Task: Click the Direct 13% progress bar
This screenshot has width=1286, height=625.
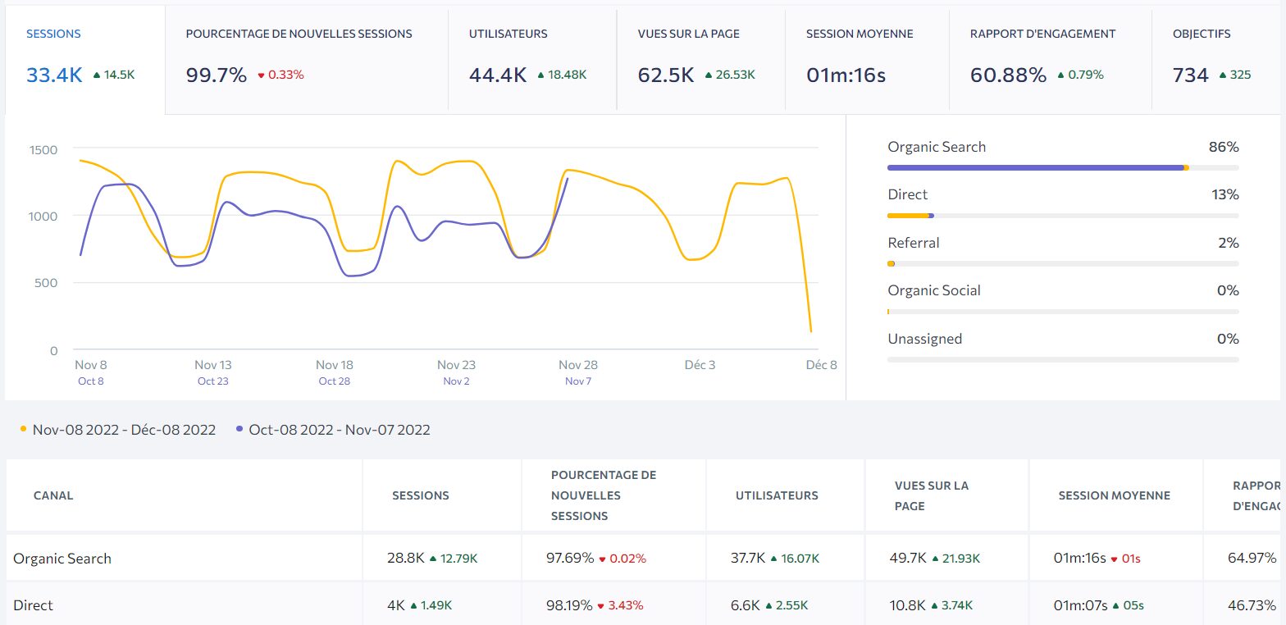Action: point(1063,216)
